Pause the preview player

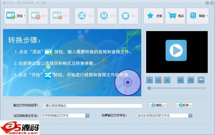[158, 80]
